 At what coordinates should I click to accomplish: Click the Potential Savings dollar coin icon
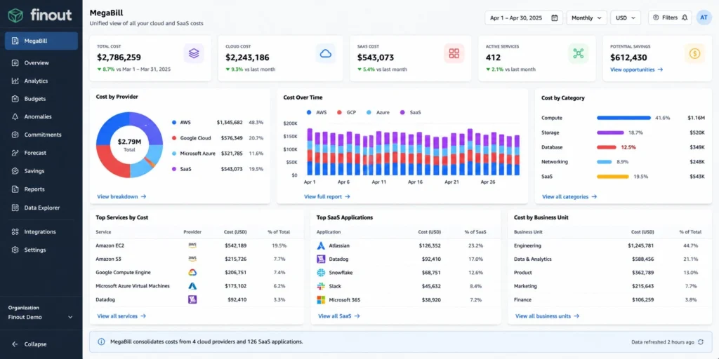pos(694,53)
